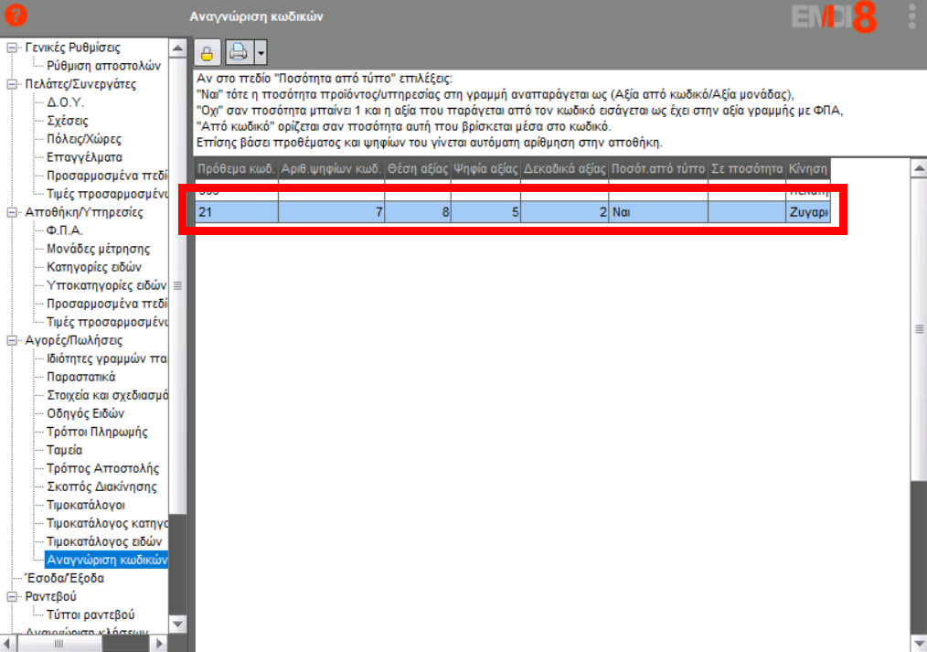The height and width of the screenshot is (652, 927).
Task: Open Οδηγός Ειδών settings
Action: pyautogui.click(x=86, y=413)
